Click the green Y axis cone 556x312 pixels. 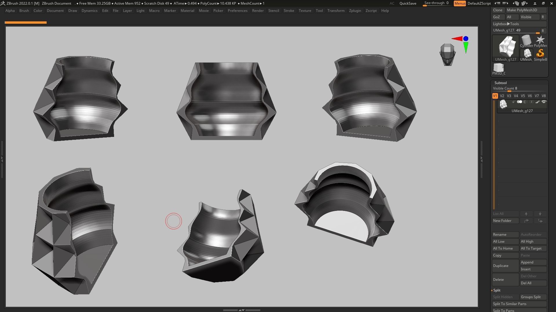click(466, 48)
